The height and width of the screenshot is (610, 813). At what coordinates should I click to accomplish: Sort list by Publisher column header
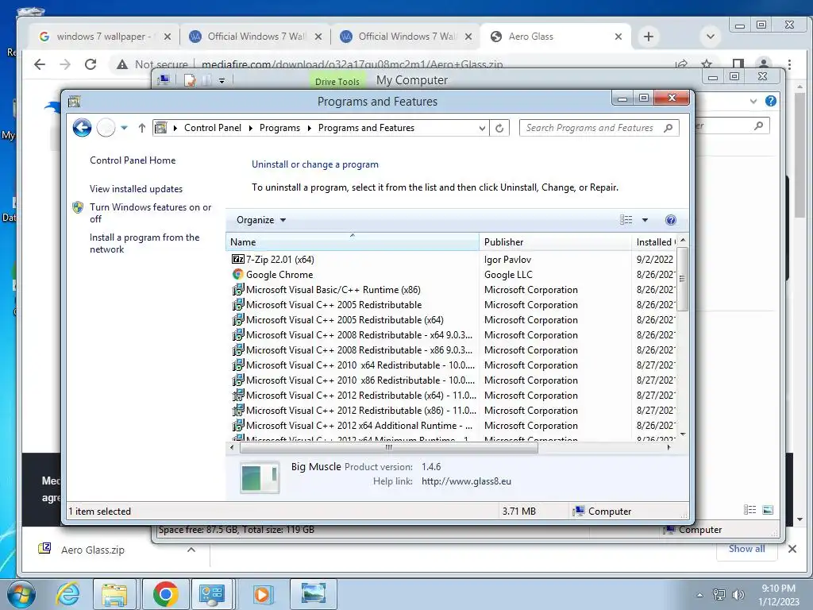click(x=555, y=241)
